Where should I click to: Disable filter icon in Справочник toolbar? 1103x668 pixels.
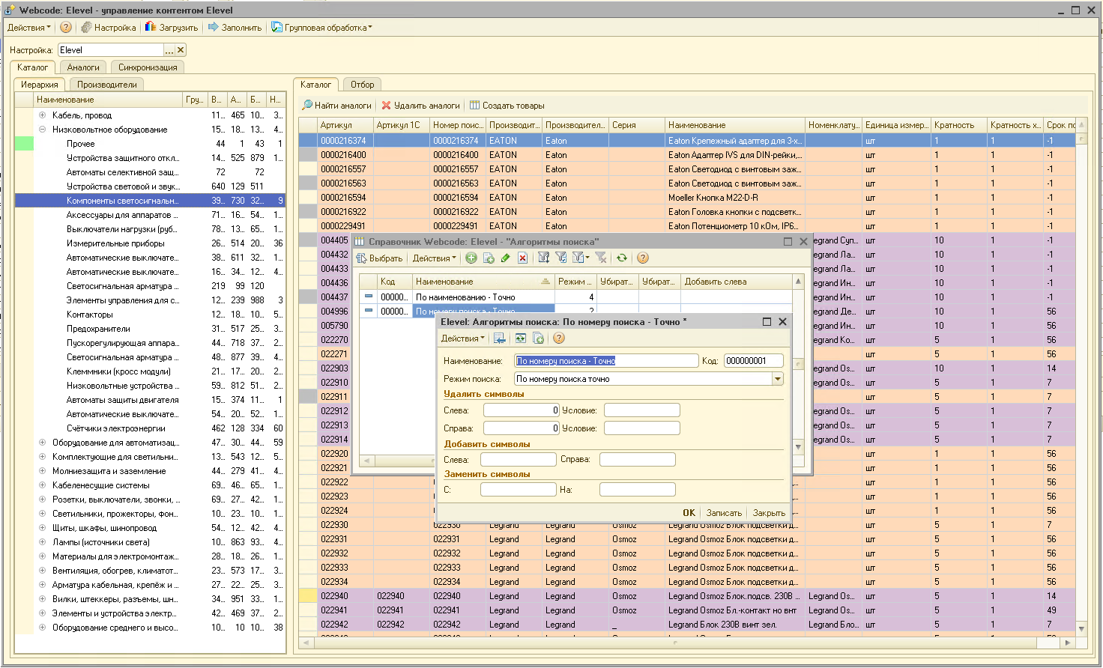[600, 258]
